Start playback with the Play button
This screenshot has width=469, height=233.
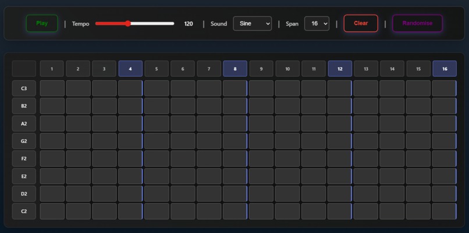(42, 23)
